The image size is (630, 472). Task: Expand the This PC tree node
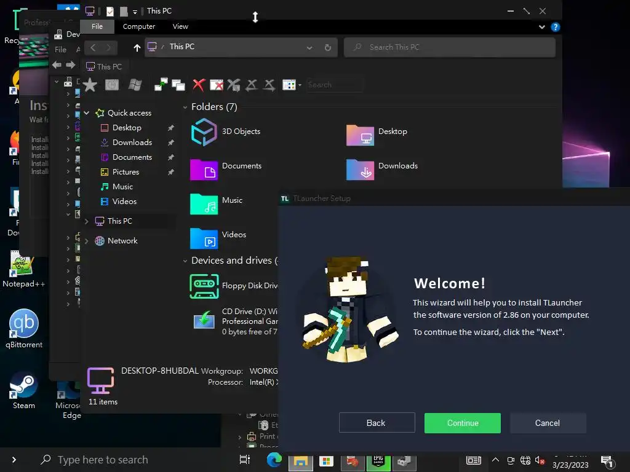pyautogui.click(x=86, y=221)
